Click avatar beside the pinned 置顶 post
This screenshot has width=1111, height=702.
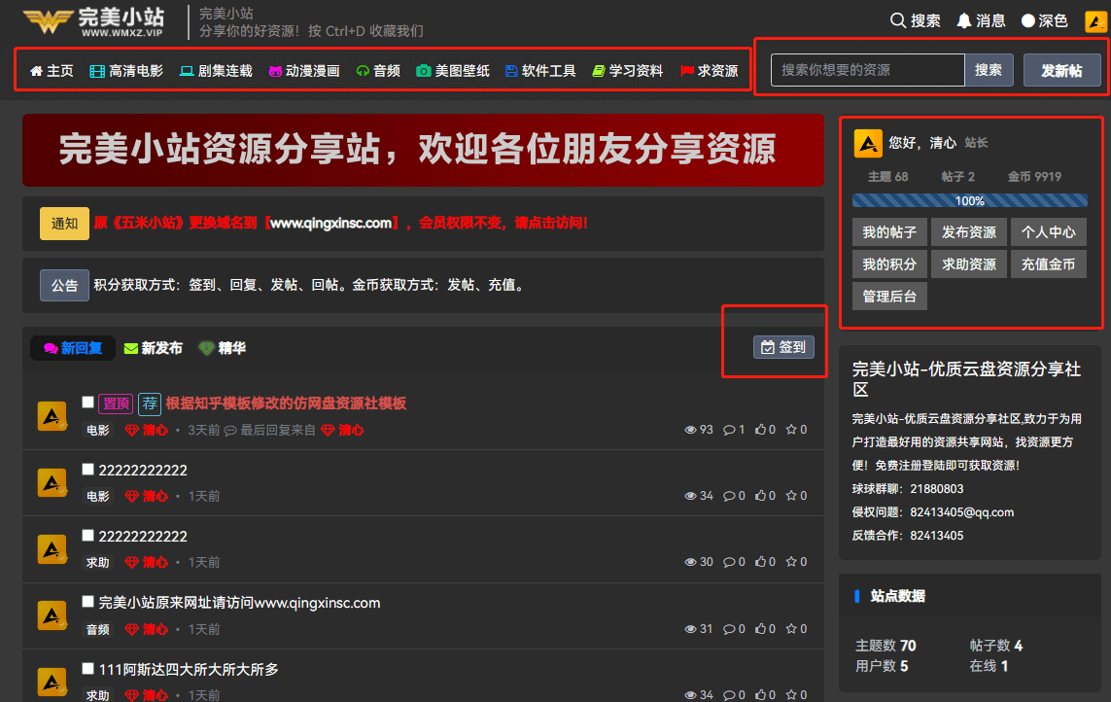(52, 416)
